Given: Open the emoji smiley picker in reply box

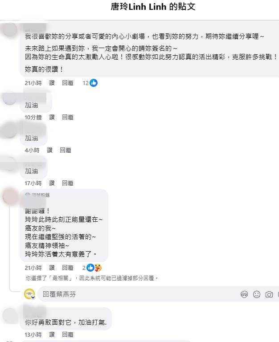Looking at the screenshot, I should [257, 294].
